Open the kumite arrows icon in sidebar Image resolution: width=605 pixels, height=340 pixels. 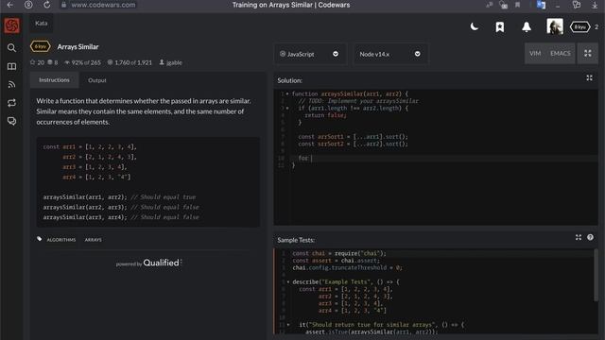(11, 103)
